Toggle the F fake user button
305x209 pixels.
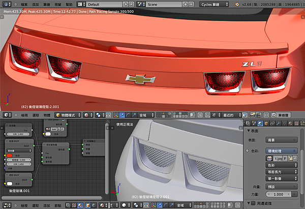point(285,159)
